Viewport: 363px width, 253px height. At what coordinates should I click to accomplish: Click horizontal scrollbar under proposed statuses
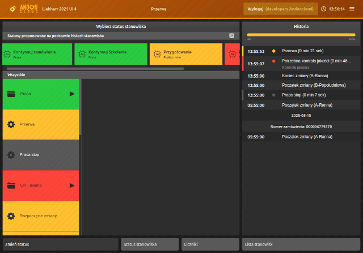click(95, 69)
